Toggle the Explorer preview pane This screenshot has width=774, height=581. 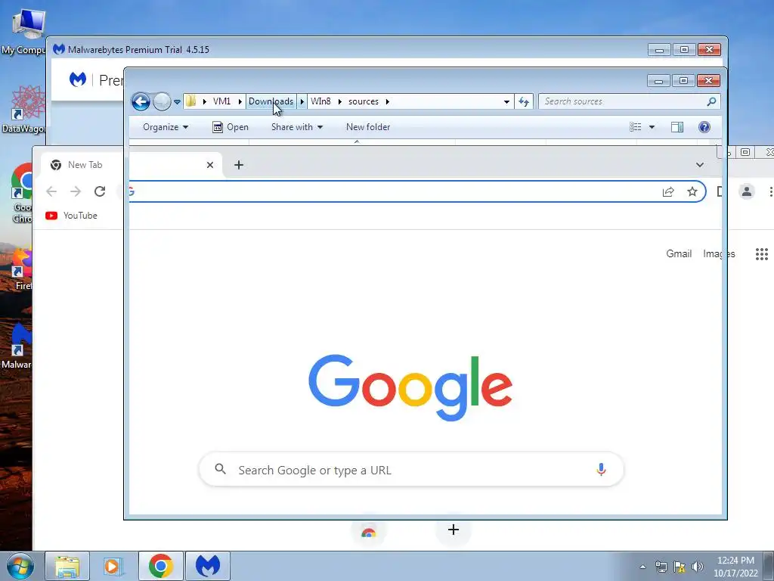coord(677,127)
